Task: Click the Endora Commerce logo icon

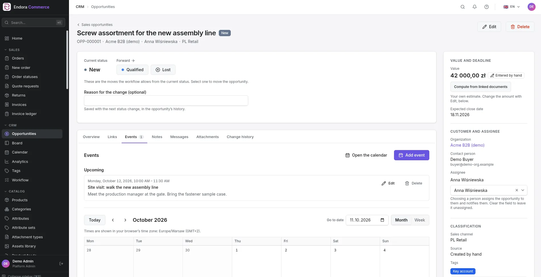Action: (x=7, y=7)
